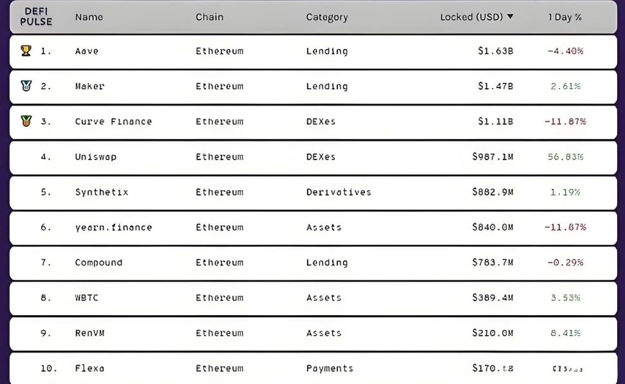This screenshot has height=384, width=625.
Task: Open the Maker project link
Action: click(x=89, y=86)
